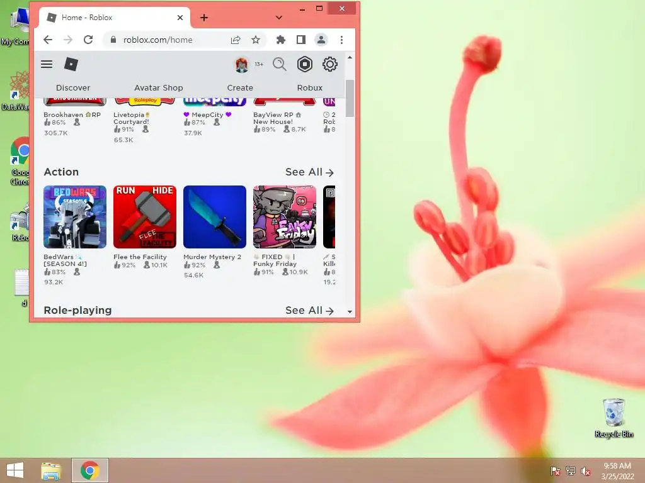Click BedWars [SEASON 4!] title
The width and height of the screenshot is (645, 483).
(x=65, y=260)
